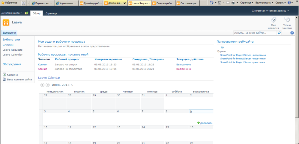Click the quick tabs grid icon
The height and width of the screenshot is (144, 299).
23,3
